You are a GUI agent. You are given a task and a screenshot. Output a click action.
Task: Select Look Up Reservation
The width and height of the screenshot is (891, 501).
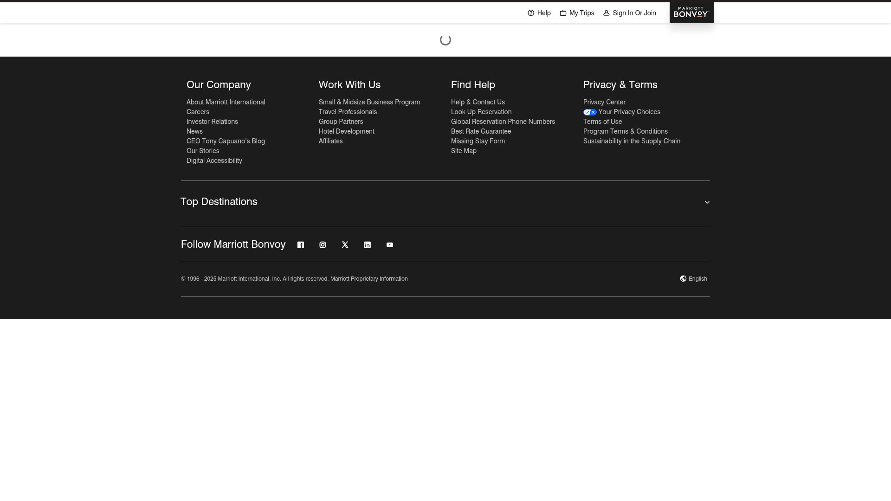[x=481, y=112]
